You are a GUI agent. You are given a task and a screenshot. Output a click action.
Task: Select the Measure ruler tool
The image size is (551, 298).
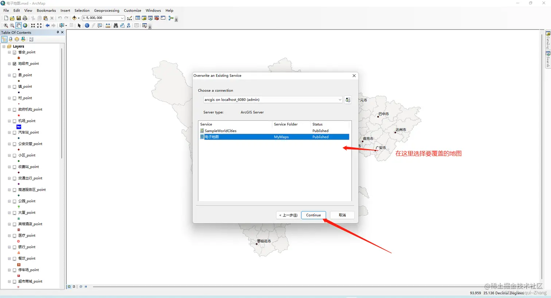point(108,25)
